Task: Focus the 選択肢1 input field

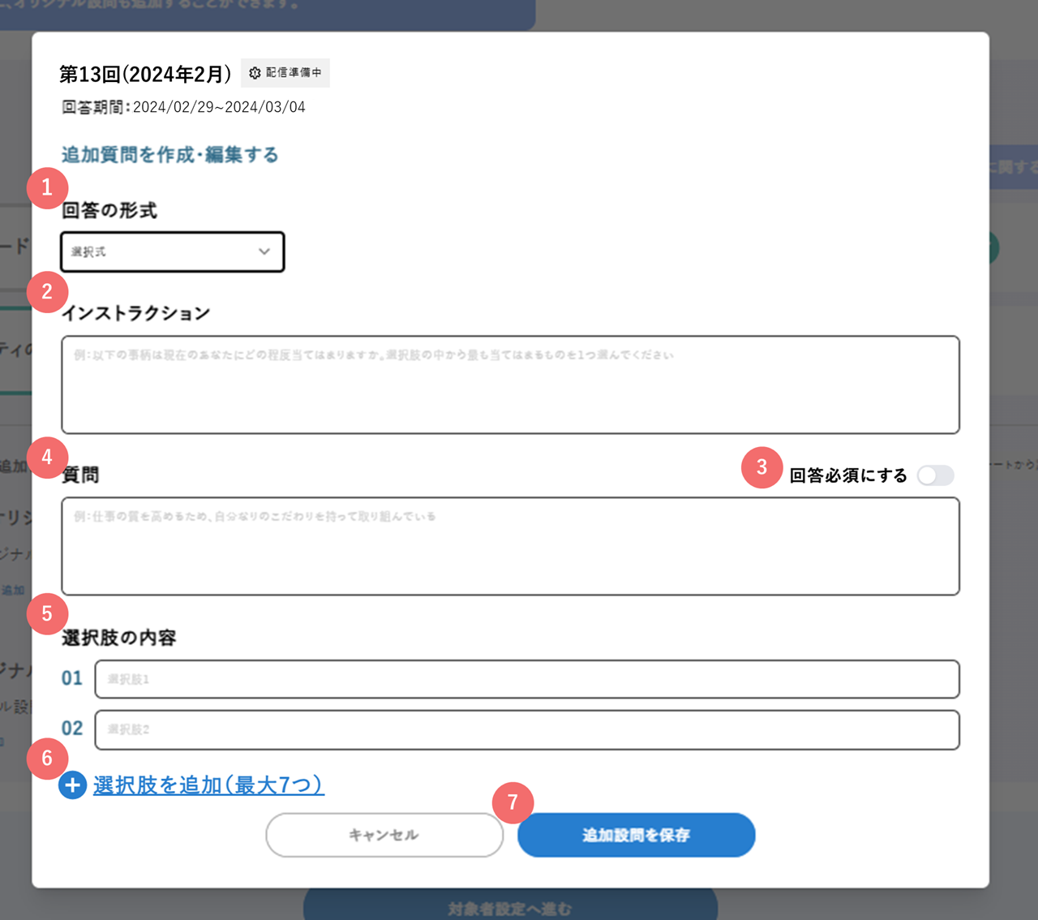Action: [527, 679]
